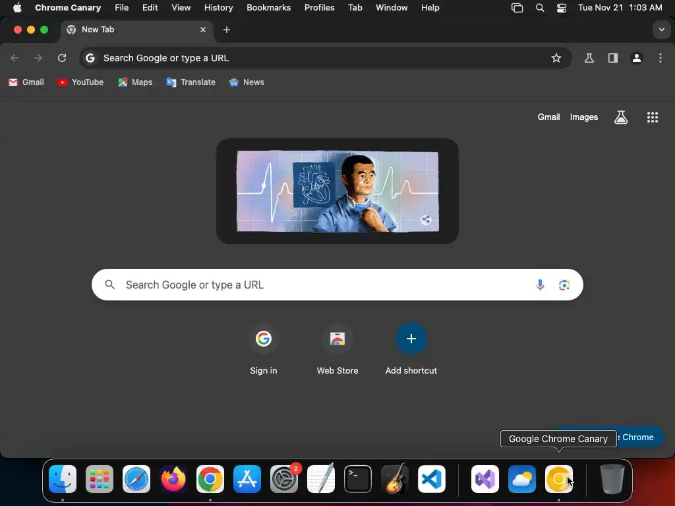The width and height of the screenshot is (675, 506).
Task: Share the doodle via share icon
Action: 426,220
